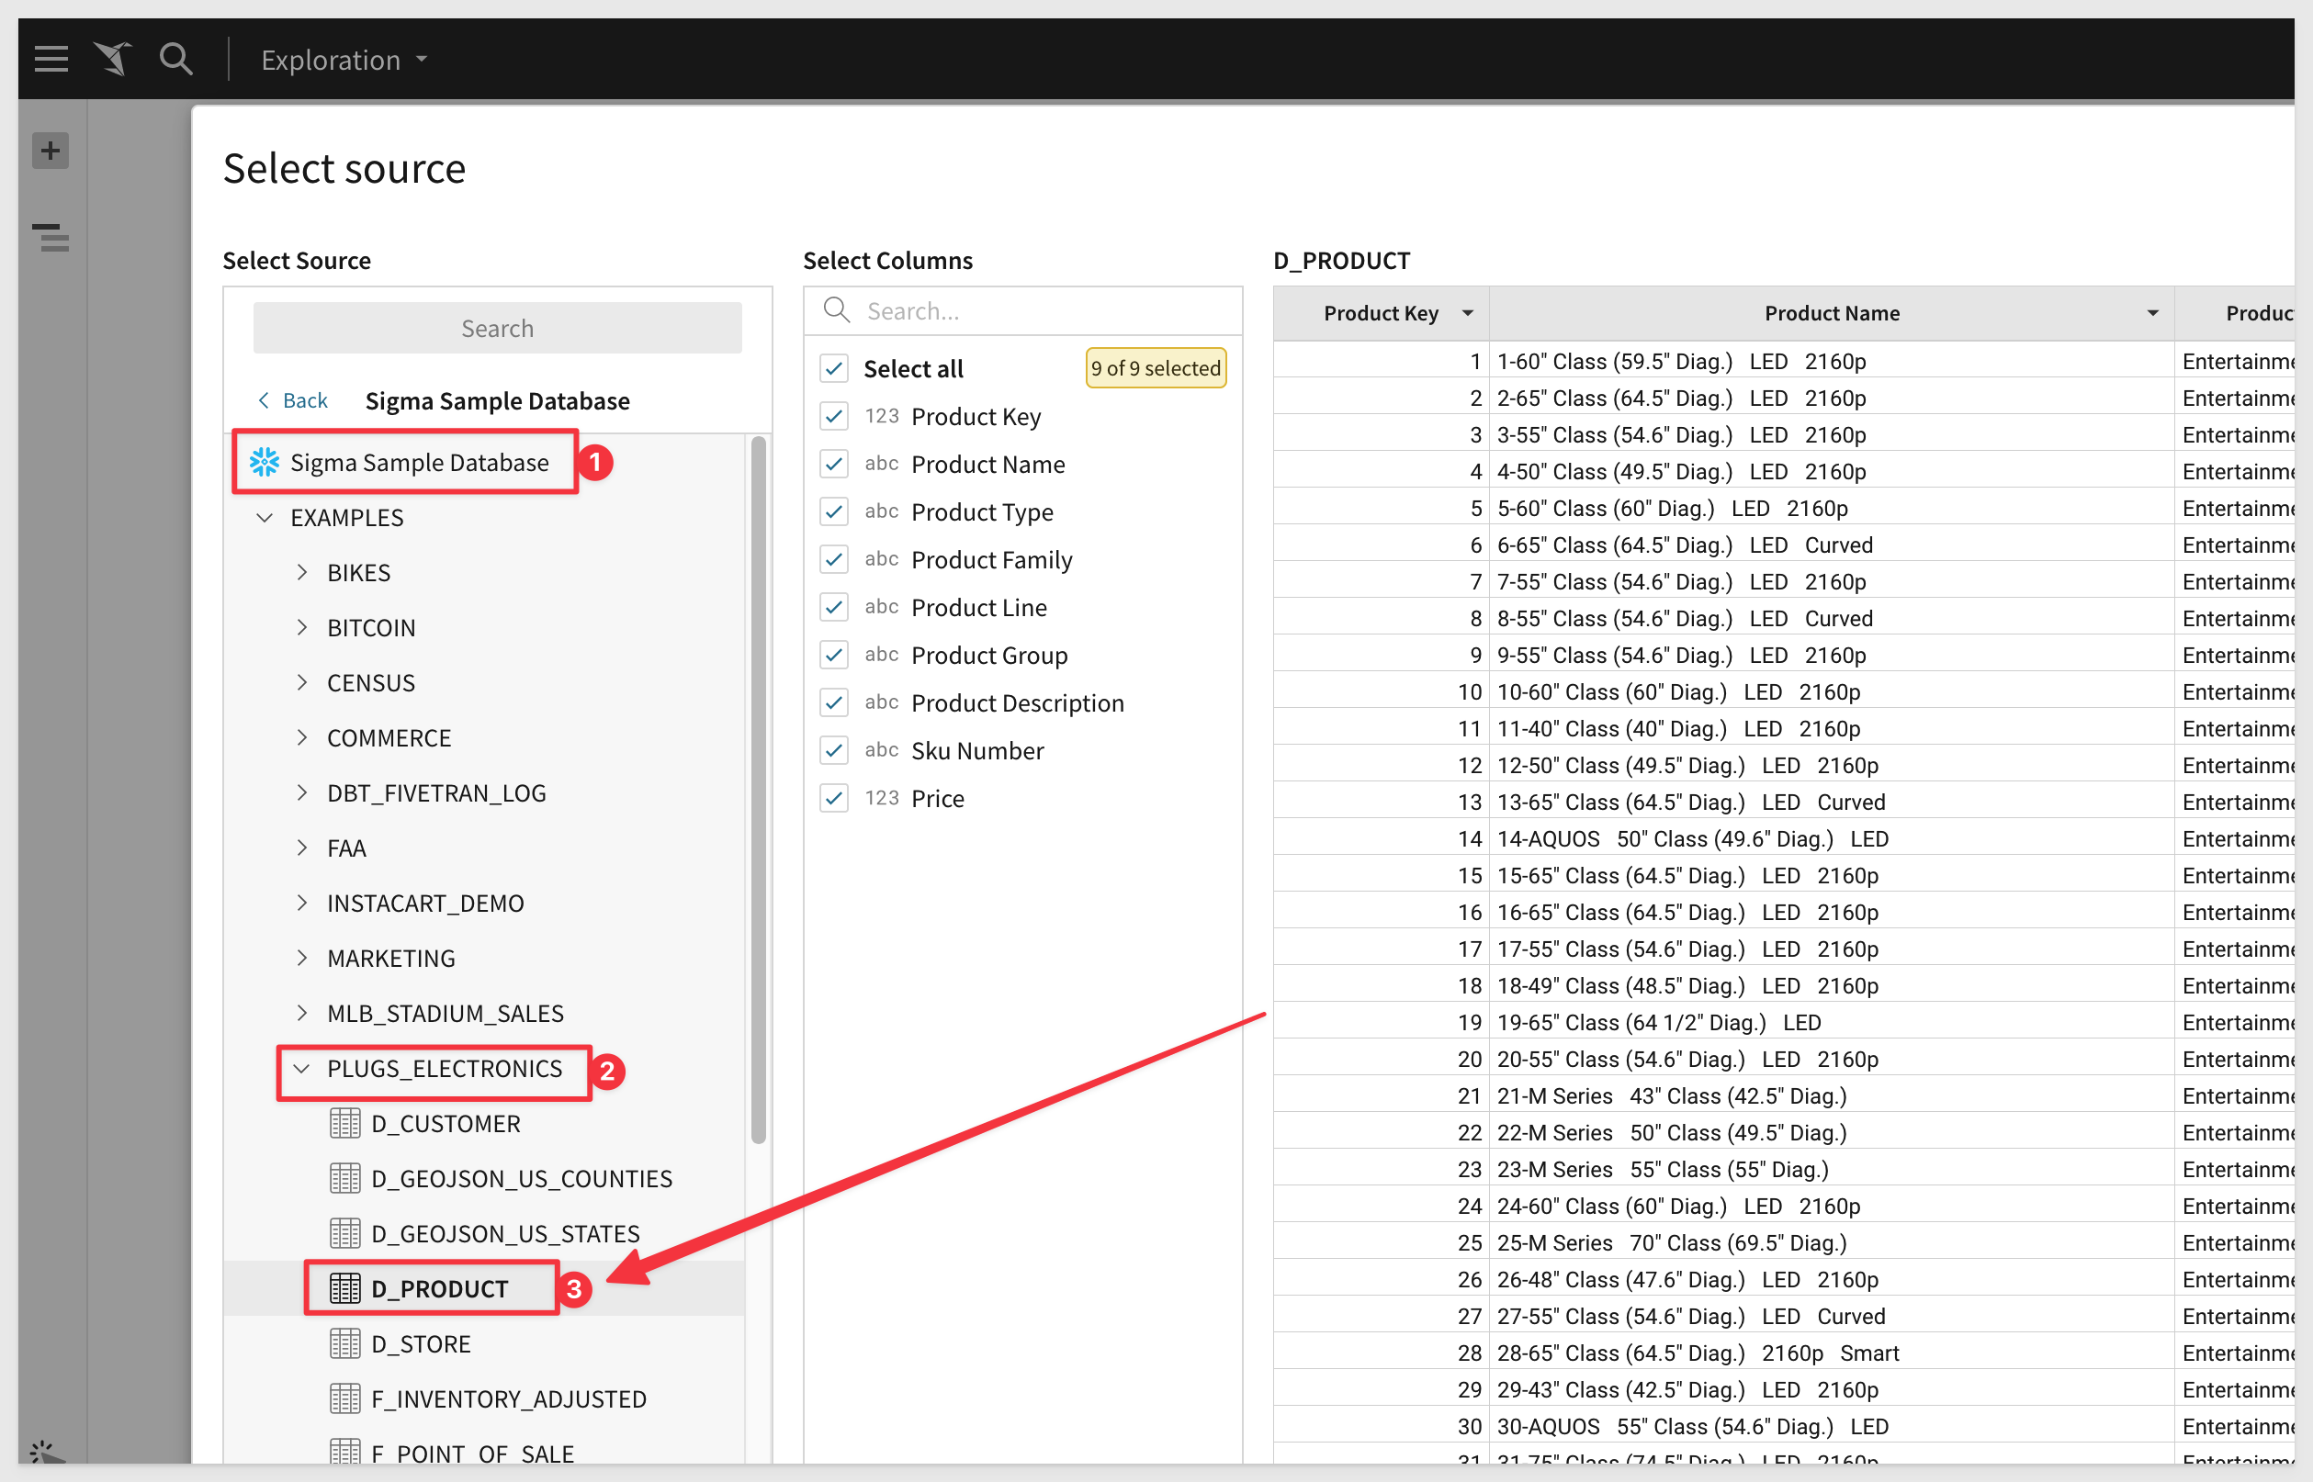Click the Snowflake icon beside Sigma Sample Database
Screen dimensions: 2313x1482
tap(265, 462)
